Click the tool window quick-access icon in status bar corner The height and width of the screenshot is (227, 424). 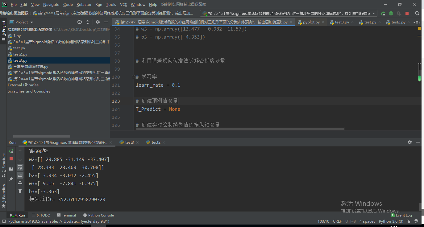click(x=3, y=221)
